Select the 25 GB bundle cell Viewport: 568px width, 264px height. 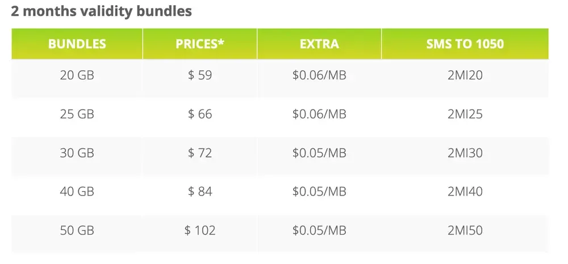click(77, 114)
